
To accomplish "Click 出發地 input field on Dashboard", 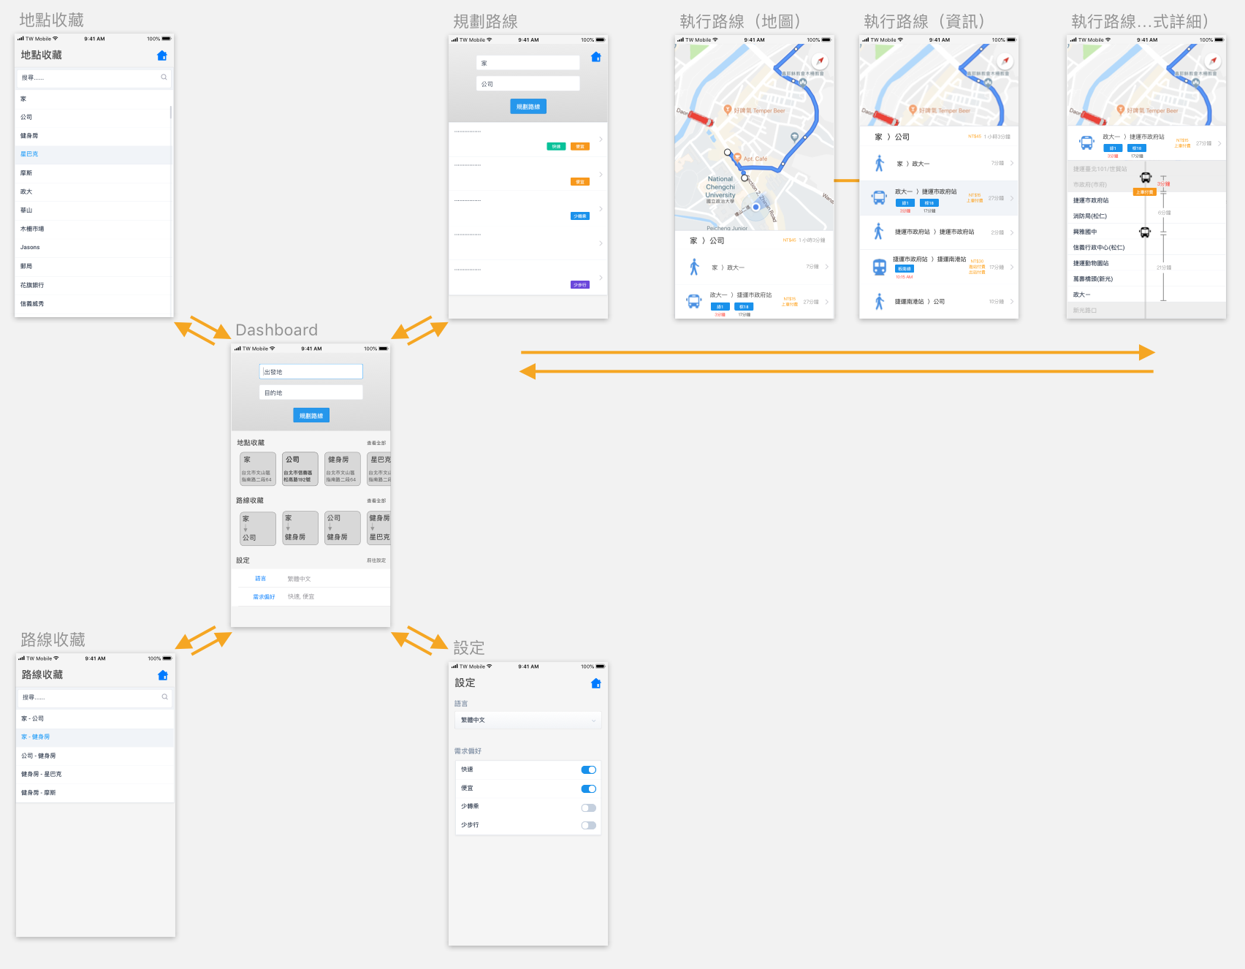I will pyautogui.click(x=311, y=372).
